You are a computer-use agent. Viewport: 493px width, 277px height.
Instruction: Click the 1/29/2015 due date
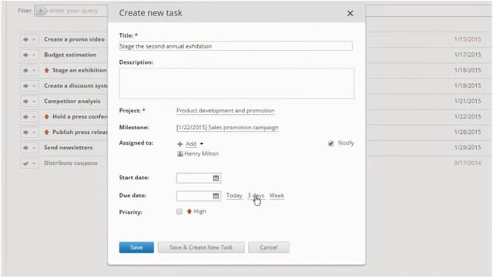click(x=468, y=147)
